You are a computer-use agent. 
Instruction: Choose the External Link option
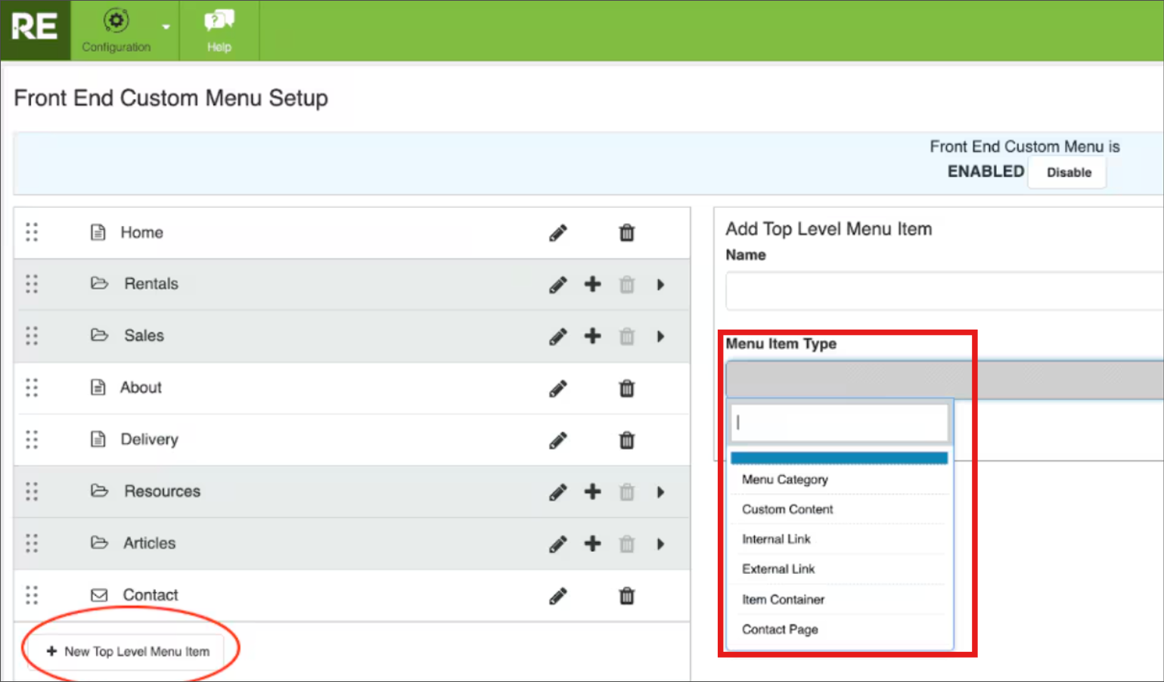[x=778, y=569]
